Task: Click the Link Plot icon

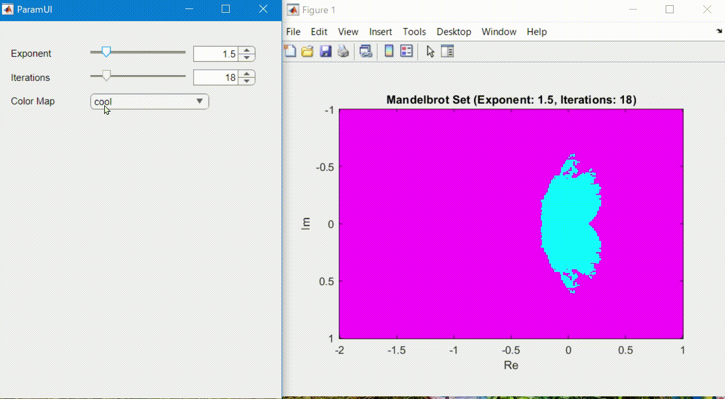Action: (x=366, y=51)
